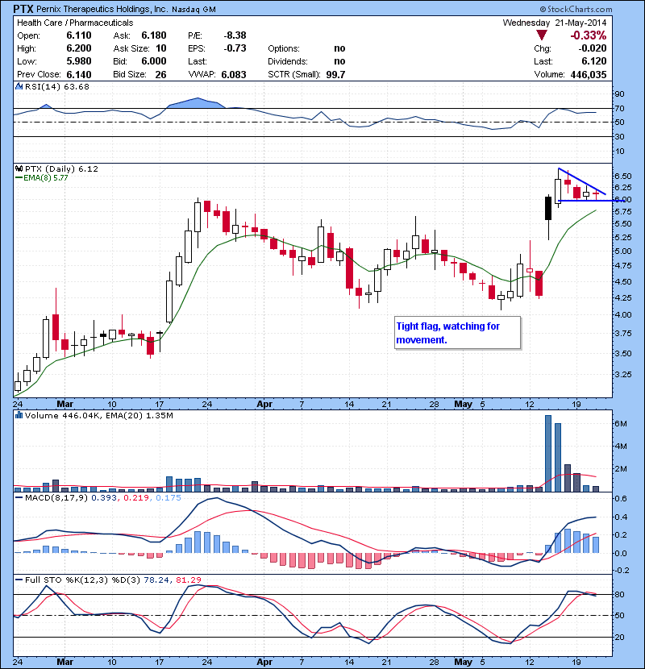
Task: Click the -0.33% percent change value
Action: [x=589, y=35]
